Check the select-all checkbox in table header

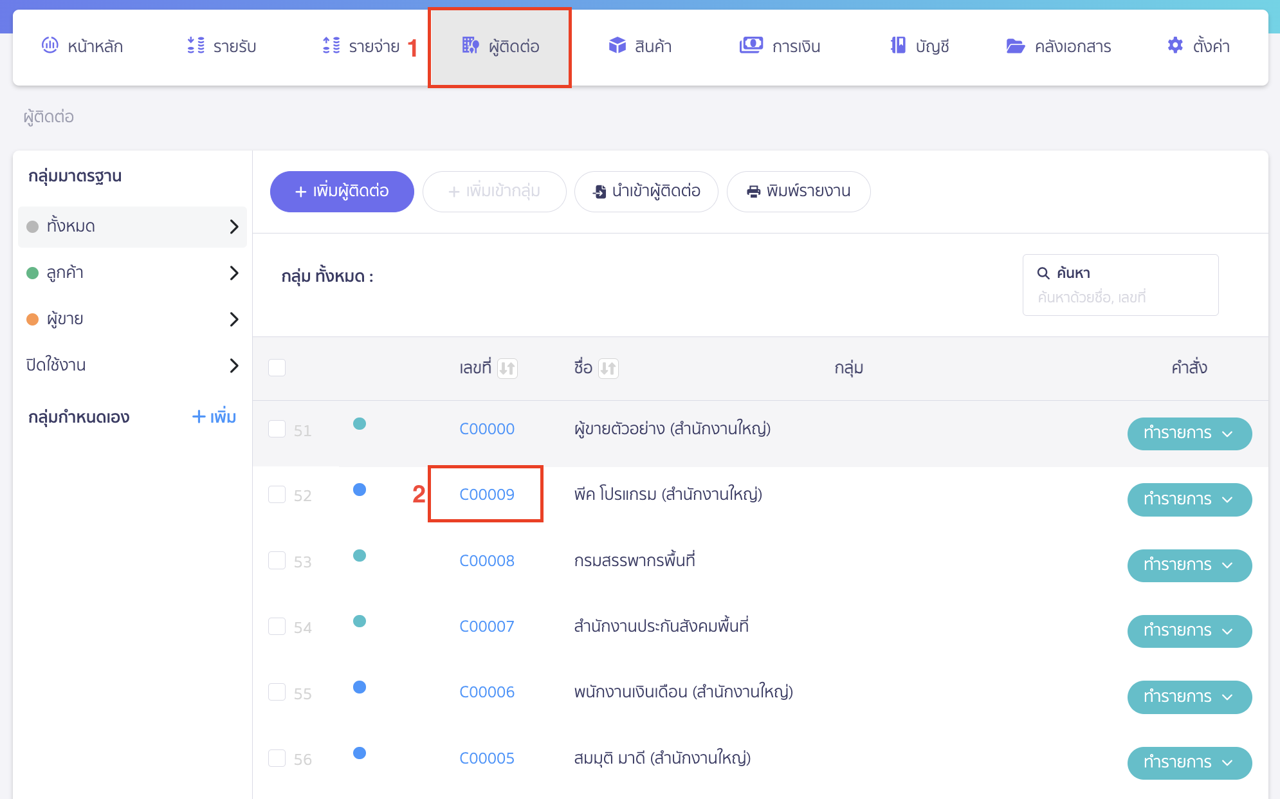pyautogui.click(x=277, y=367)
